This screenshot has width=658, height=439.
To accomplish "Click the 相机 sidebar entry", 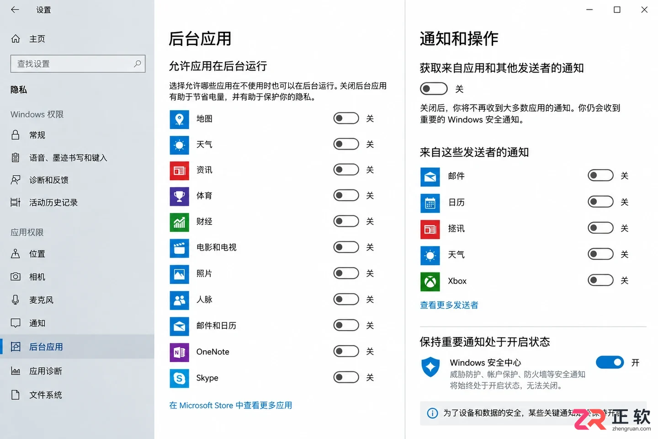I will pos(77,277).
